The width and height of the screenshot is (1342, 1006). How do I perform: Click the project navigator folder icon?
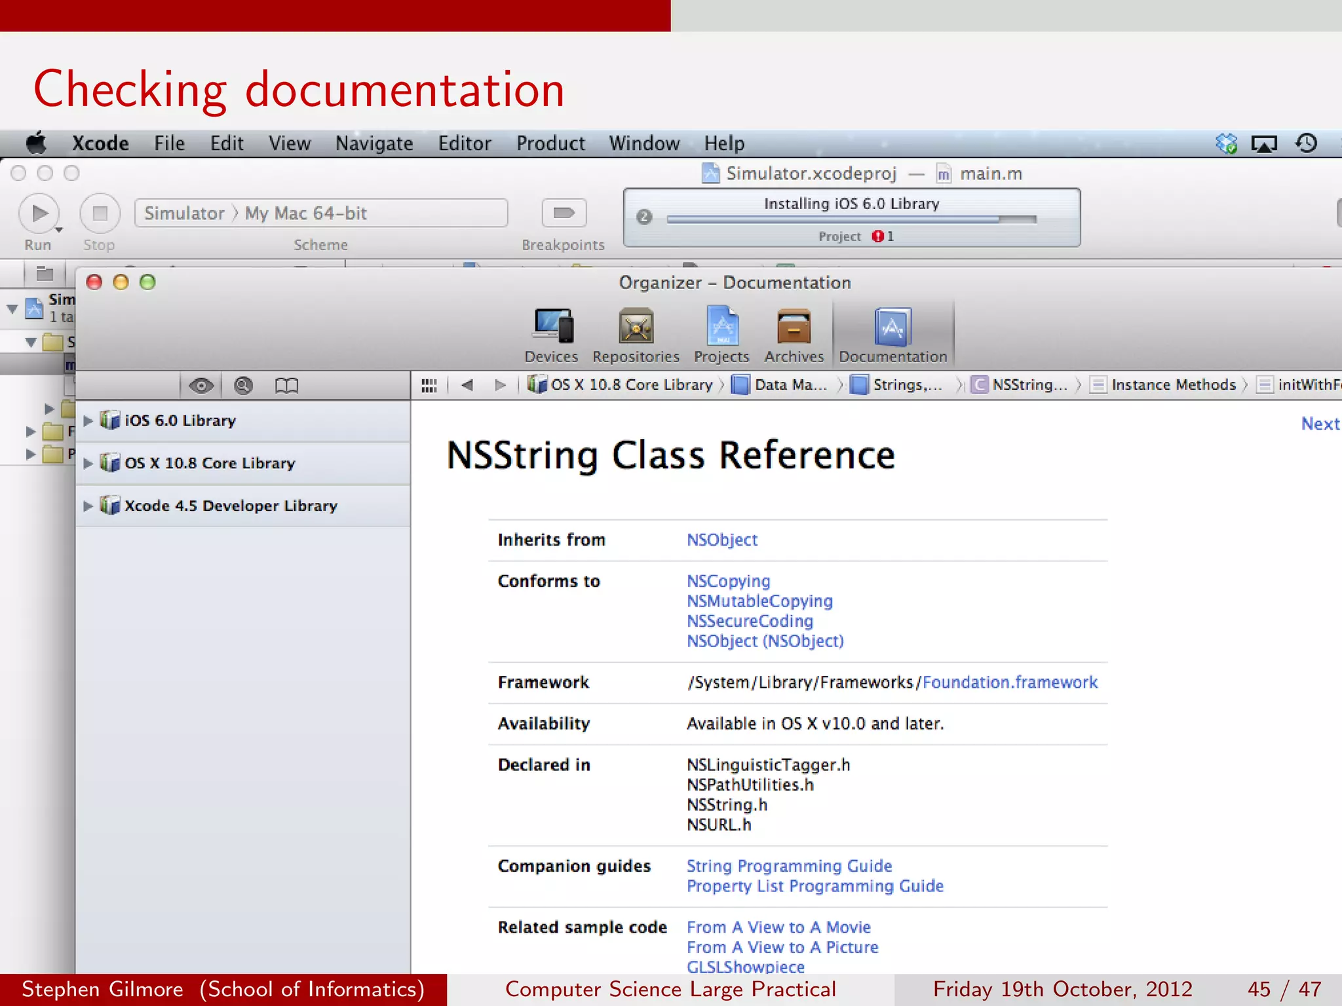tap(45, 273)
